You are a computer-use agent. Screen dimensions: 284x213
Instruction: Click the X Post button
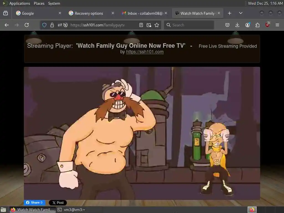[x=58, y=203]
